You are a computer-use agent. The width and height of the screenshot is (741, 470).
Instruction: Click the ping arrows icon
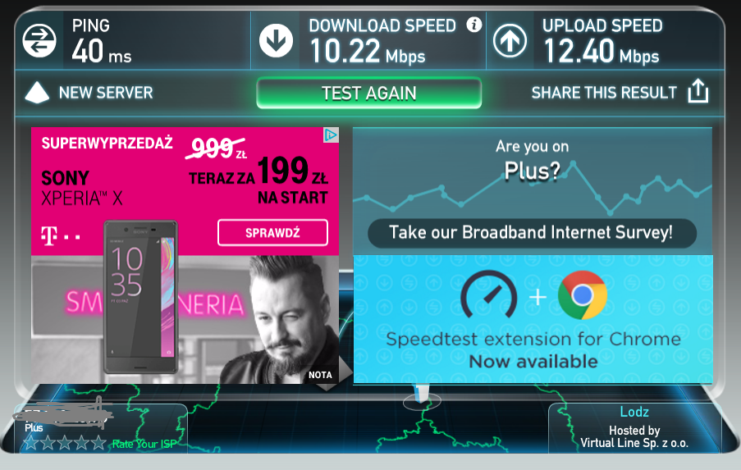(x=39, y=40)
